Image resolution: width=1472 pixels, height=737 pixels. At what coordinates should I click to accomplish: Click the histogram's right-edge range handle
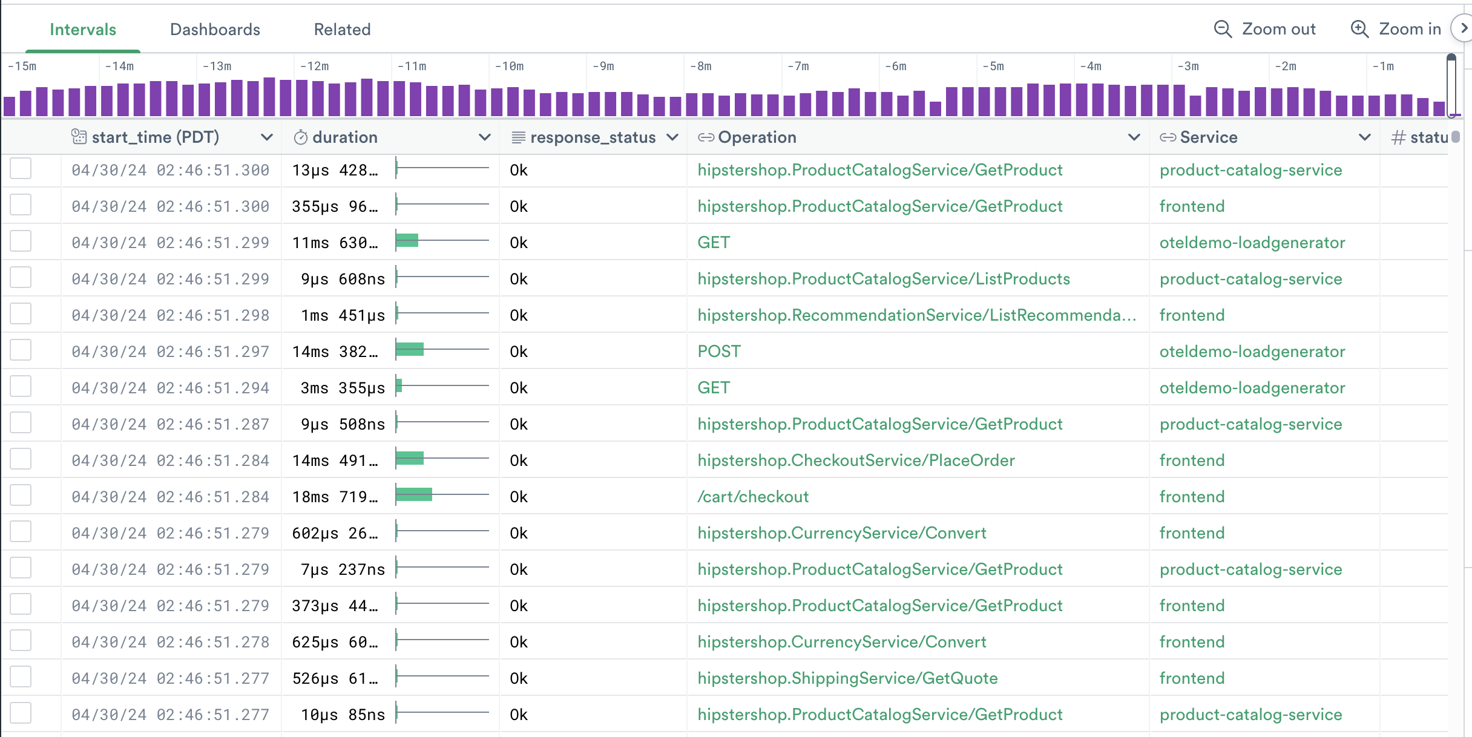point(1451,86)
